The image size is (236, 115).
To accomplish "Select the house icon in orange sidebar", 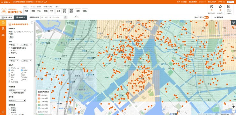I will tap(3, 23).
